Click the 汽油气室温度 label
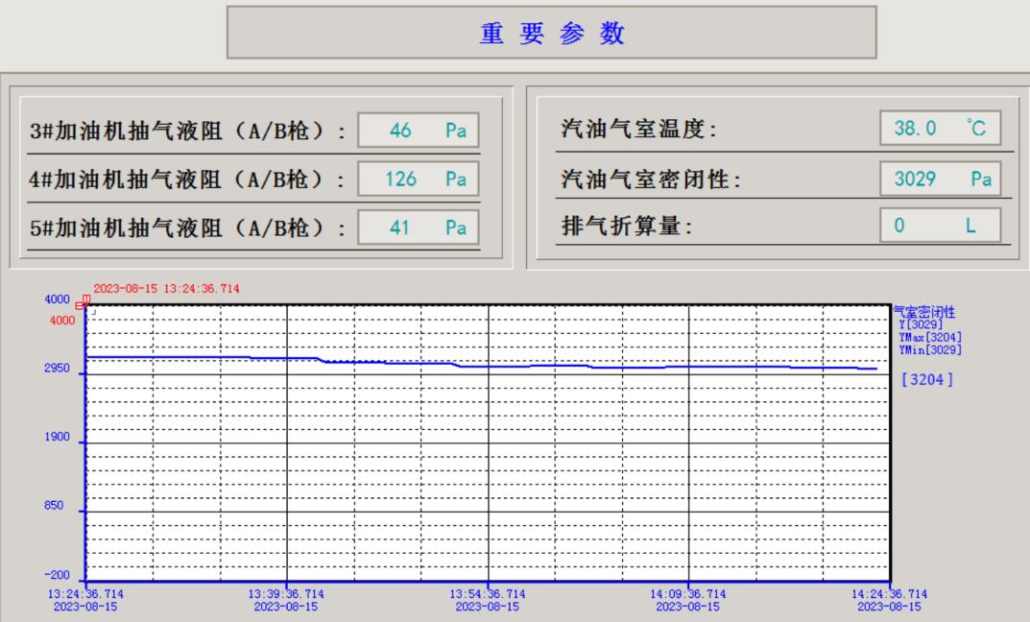The width and height of the screenshot is (1030, 622). click(638, 129)
